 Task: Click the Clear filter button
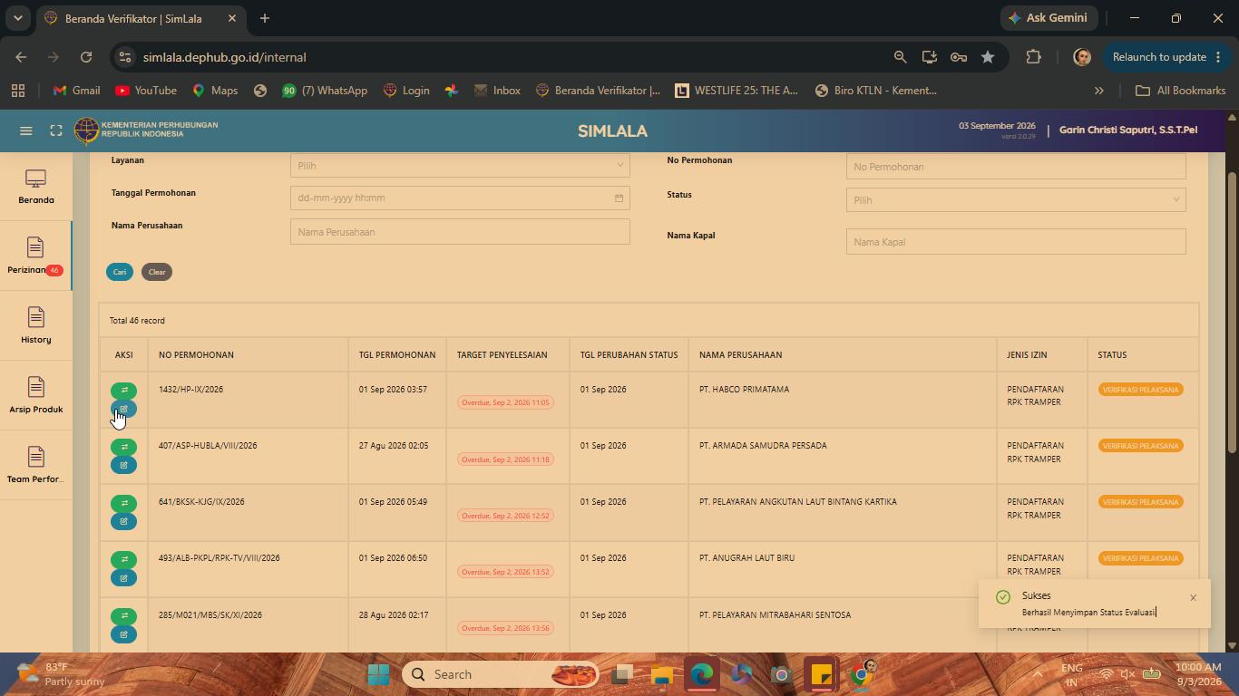(157, 272)
